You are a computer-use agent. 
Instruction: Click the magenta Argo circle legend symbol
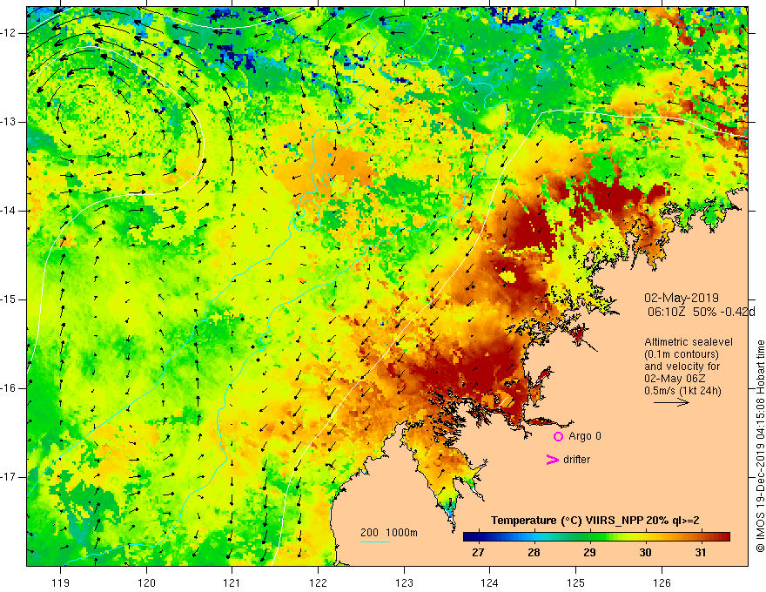(x=558, y=437)
